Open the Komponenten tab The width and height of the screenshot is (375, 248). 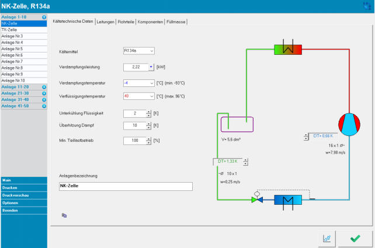(150, 22)
